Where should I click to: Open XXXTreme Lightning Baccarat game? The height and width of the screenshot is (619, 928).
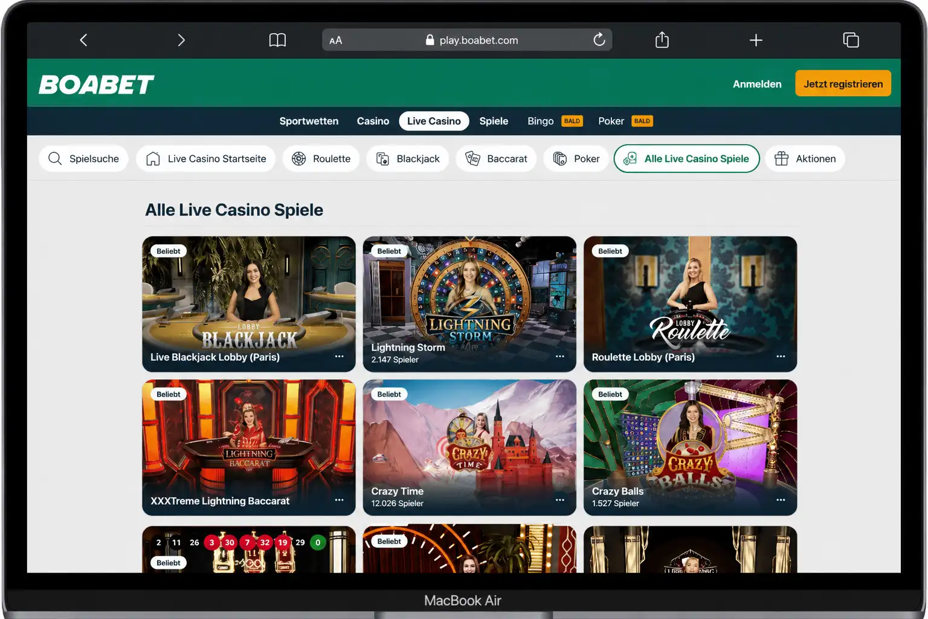[249, 447]
